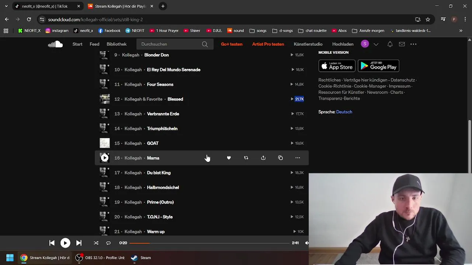Open Du bist King track
This screenshot has width=472, height=265.
(159, 173)
